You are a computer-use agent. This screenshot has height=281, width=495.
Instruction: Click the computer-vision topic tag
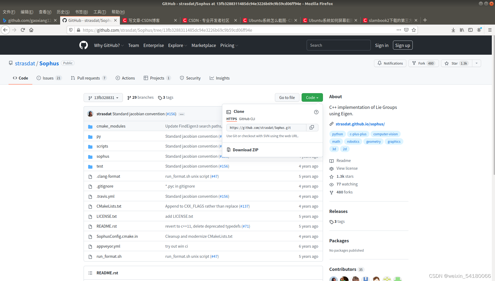coord(385,134)
